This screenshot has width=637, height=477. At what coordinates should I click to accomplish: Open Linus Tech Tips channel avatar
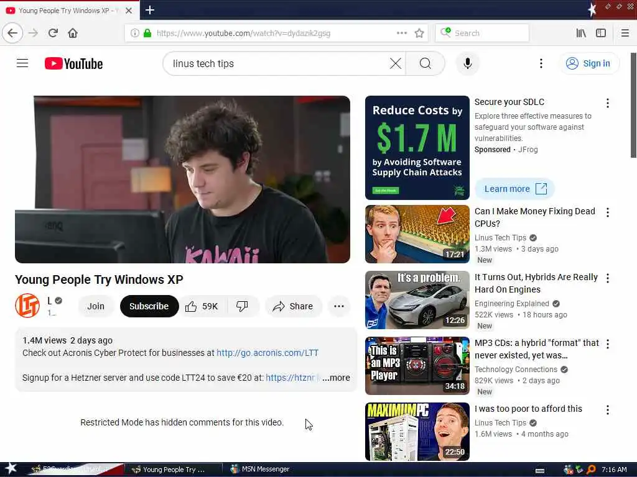click(x=27, y=306)
